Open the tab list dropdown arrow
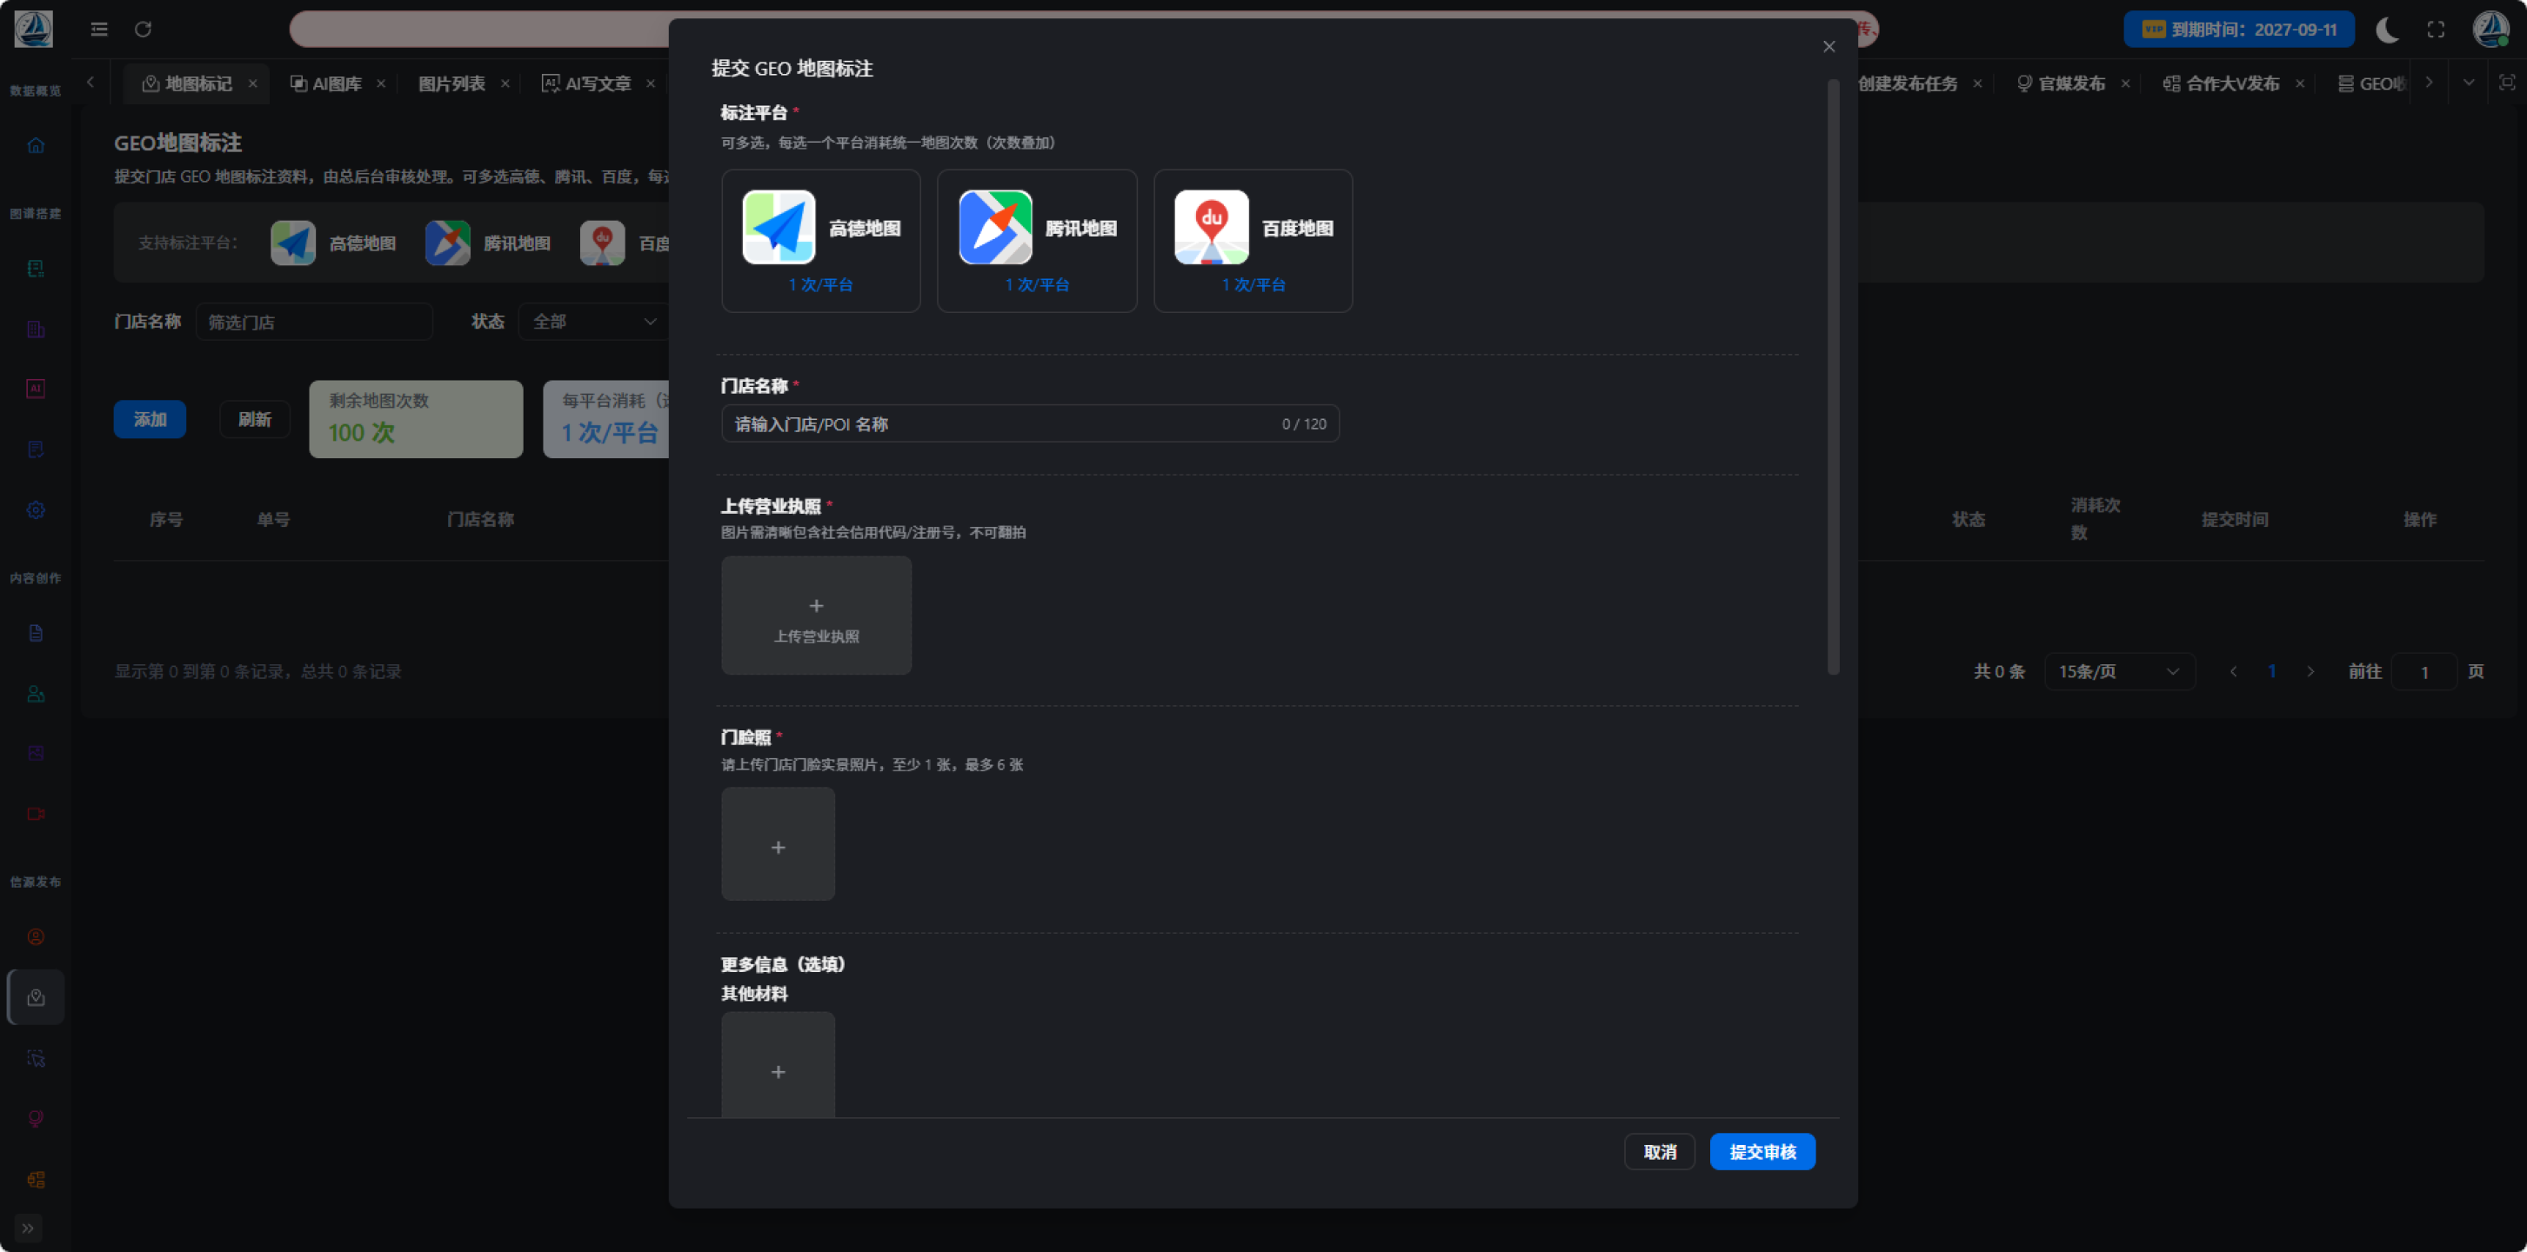 tap(2468, 83)
